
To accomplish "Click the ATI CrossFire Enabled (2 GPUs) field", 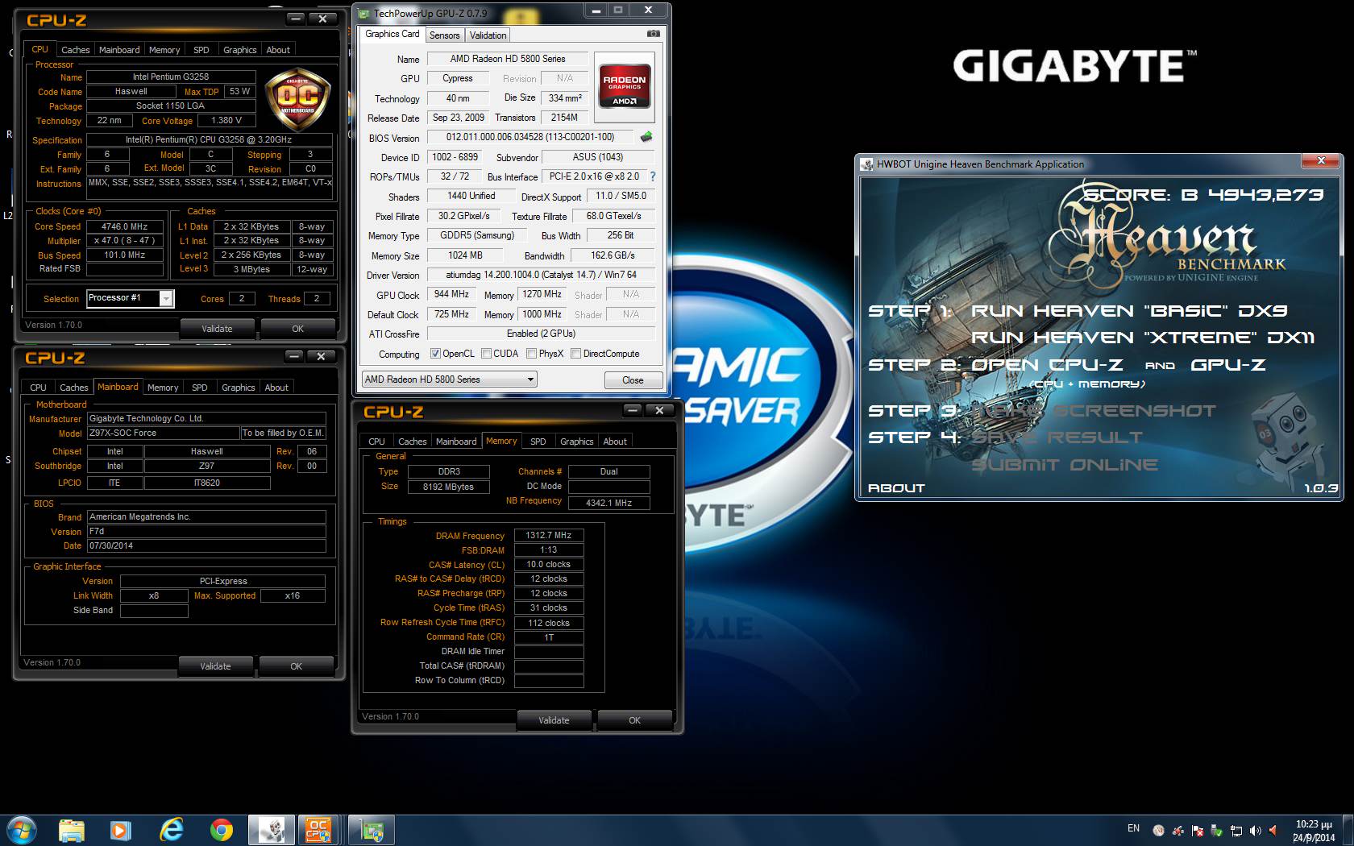I will pos(540,334).
